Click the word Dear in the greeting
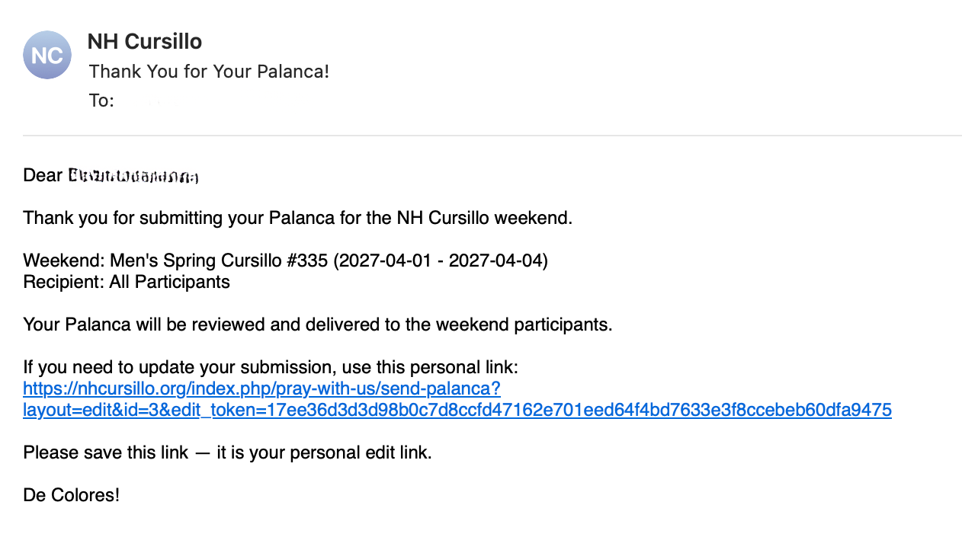Screen dimensions: 962x553 click(43, 176)
